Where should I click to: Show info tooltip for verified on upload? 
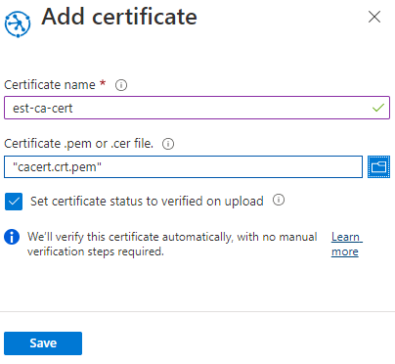coord(279,200)
